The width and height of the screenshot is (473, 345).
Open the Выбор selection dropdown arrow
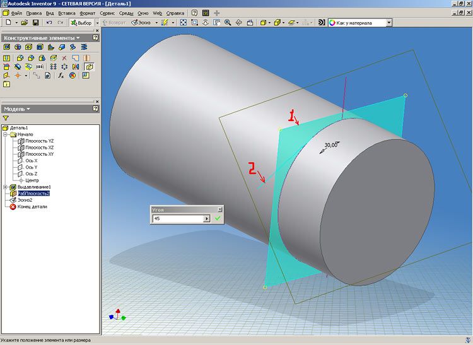(x=97, y=23)
